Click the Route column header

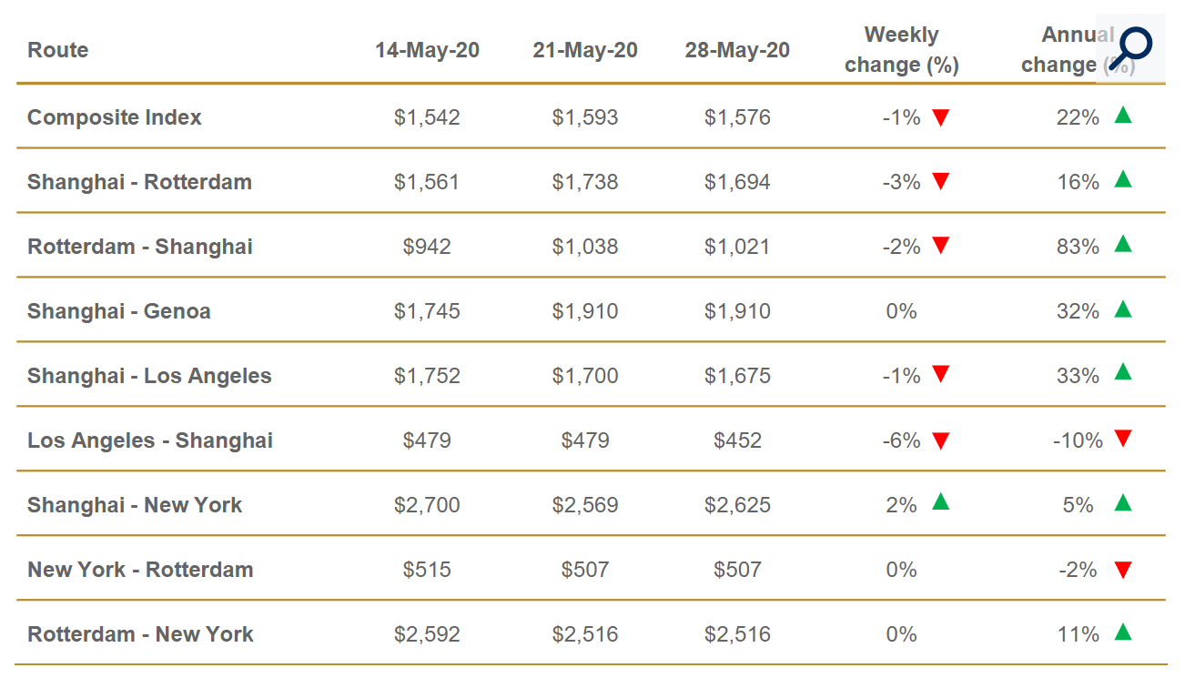[x=58, y=50]
